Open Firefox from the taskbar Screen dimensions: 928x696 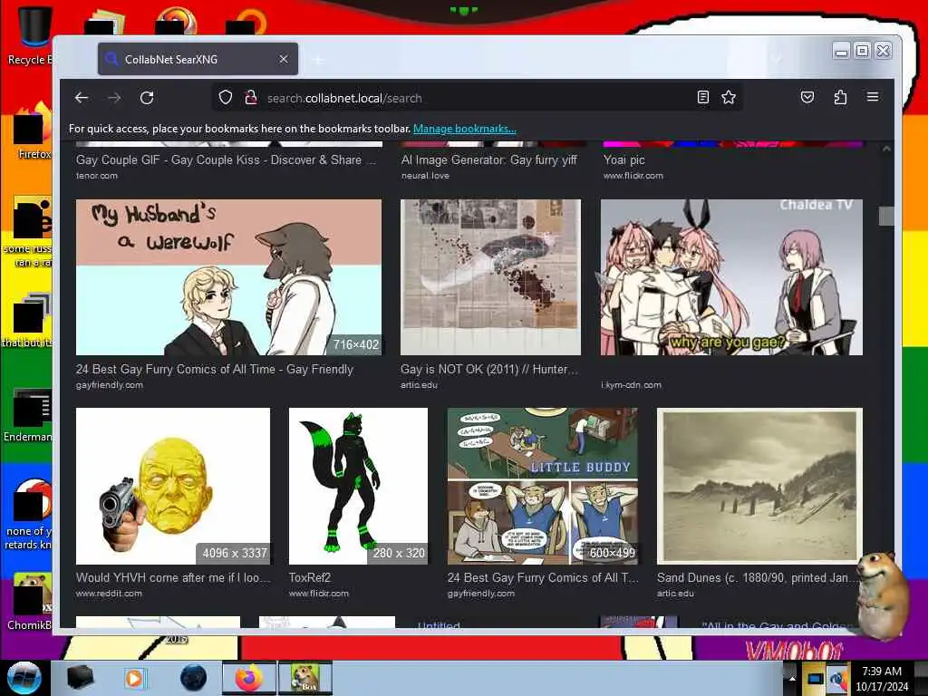[x=249, y=678]
